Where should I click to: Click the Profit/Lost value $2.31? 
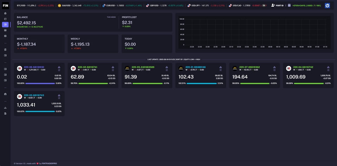[127, 23]
